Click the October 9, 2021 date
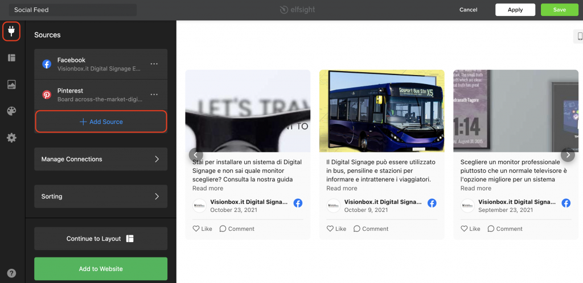The height and width of the screenshot is (283, 583). (x=366, y=210)
